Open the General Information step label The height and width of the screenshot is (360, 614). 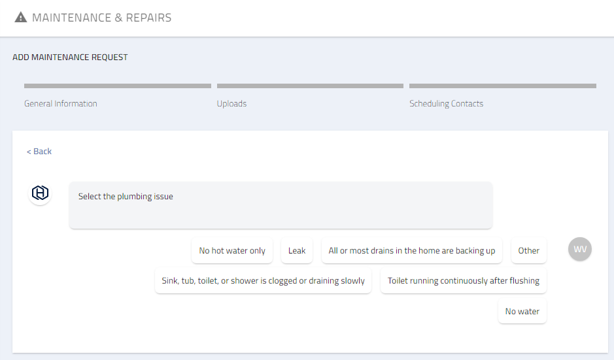pos(61,104)
